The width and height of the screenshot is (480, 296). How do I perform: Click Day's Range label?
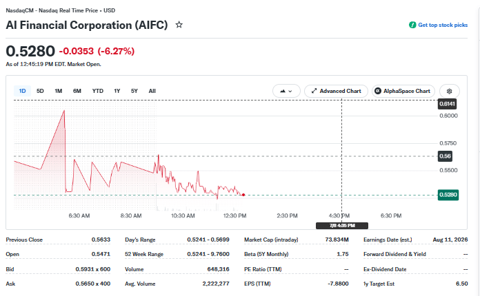pyautogui.click(x=140, y=240)
